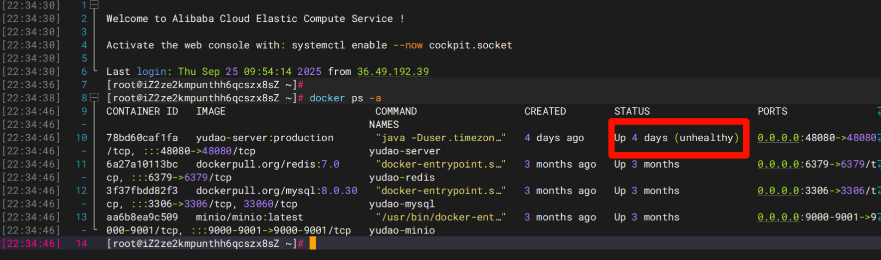
Task: Click container ID 78bd60caf1fa
Action: pos(142,138)
